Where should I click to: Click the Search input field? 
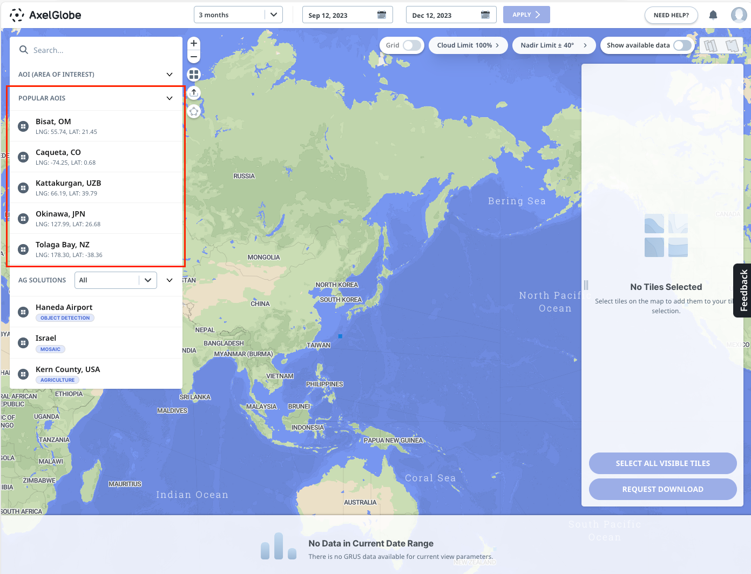click(x=103, y=50)
